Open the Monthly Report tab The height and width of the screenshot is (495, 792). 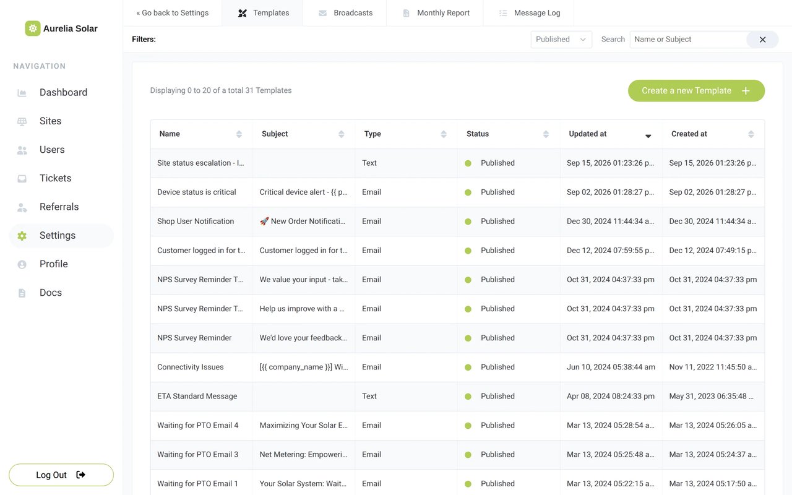click(435, 13)
